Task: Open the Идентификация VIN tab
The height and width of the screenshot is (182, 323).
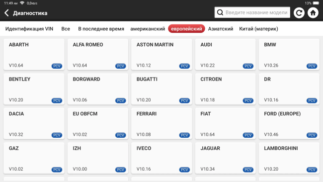Action: pyautogui.click(x=29, y=29)
